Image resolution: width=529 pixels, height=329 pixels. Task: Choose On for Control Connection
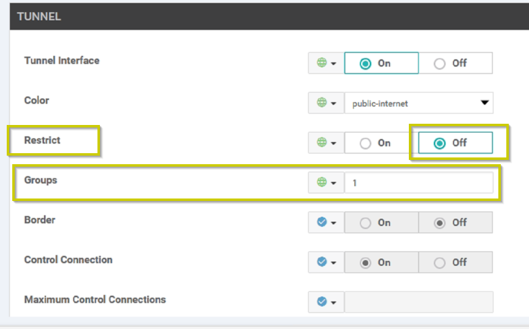[x=381, y=262]
